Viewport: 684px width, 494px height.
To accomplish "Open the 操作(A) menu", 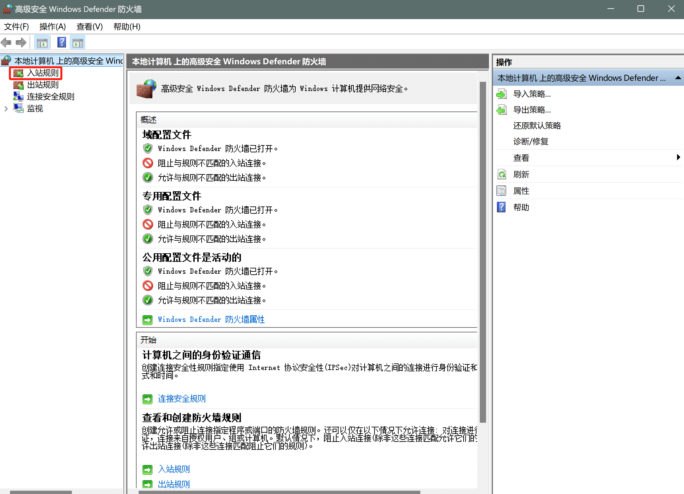I will click(x=52, y=27).
